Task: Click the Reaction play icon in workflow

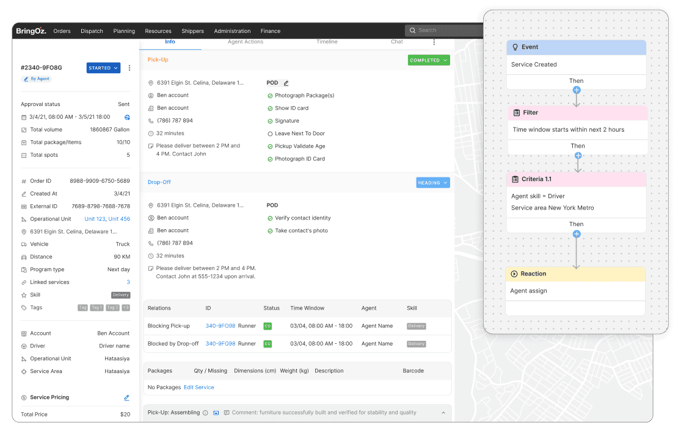Action: point(514,274)
